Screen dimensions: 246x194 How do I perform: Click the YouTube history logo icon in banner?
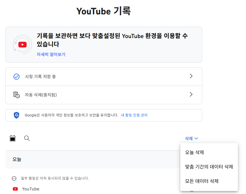(x=22, y=45)
